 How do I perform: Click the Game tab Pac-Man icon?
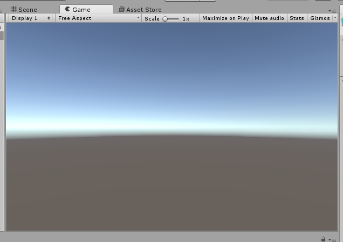pos(67,9)
